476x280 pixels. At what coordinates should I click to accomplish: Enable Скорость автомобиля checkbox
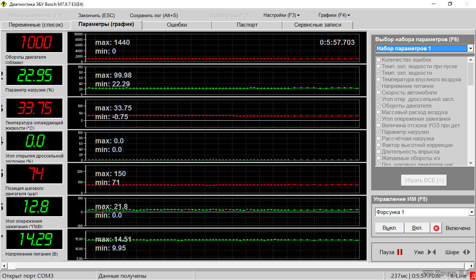(x=379, y=93)
